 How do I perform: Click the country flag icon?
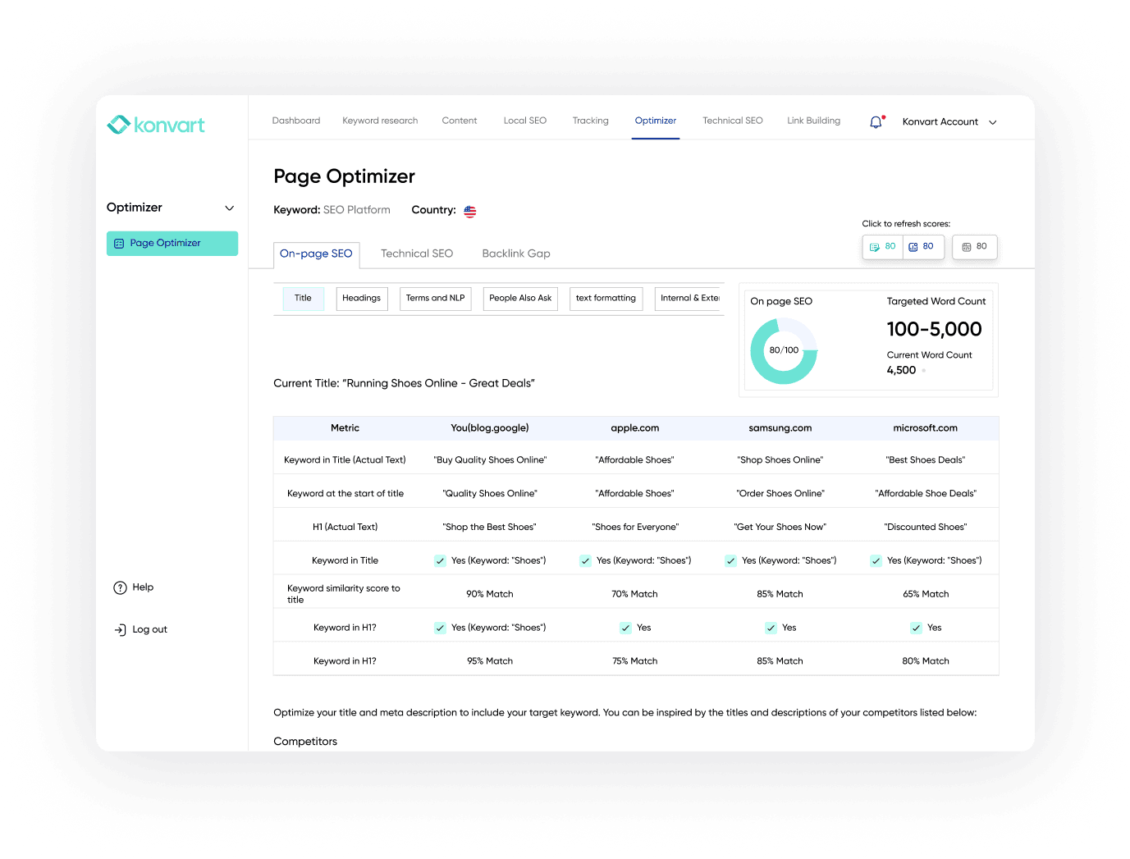coord(470,212)
